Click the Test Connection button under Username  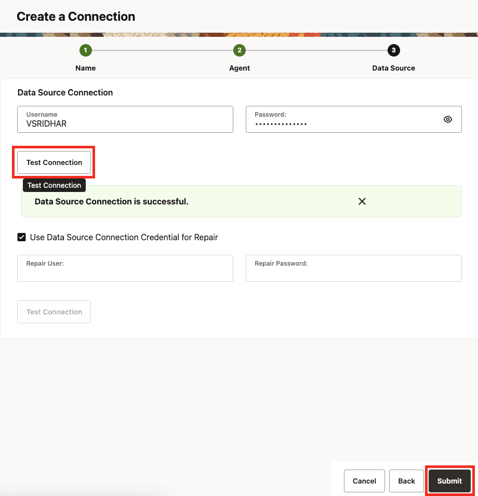[x=54, y=162]
